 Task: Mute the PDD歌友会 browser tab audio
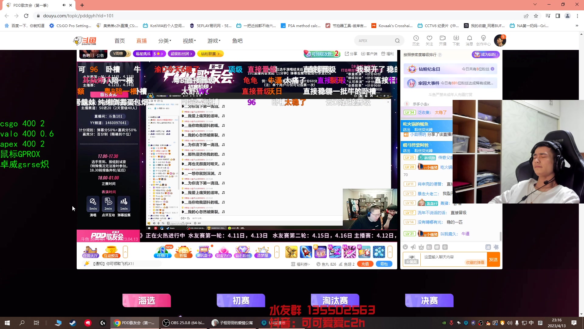[64, 5]
